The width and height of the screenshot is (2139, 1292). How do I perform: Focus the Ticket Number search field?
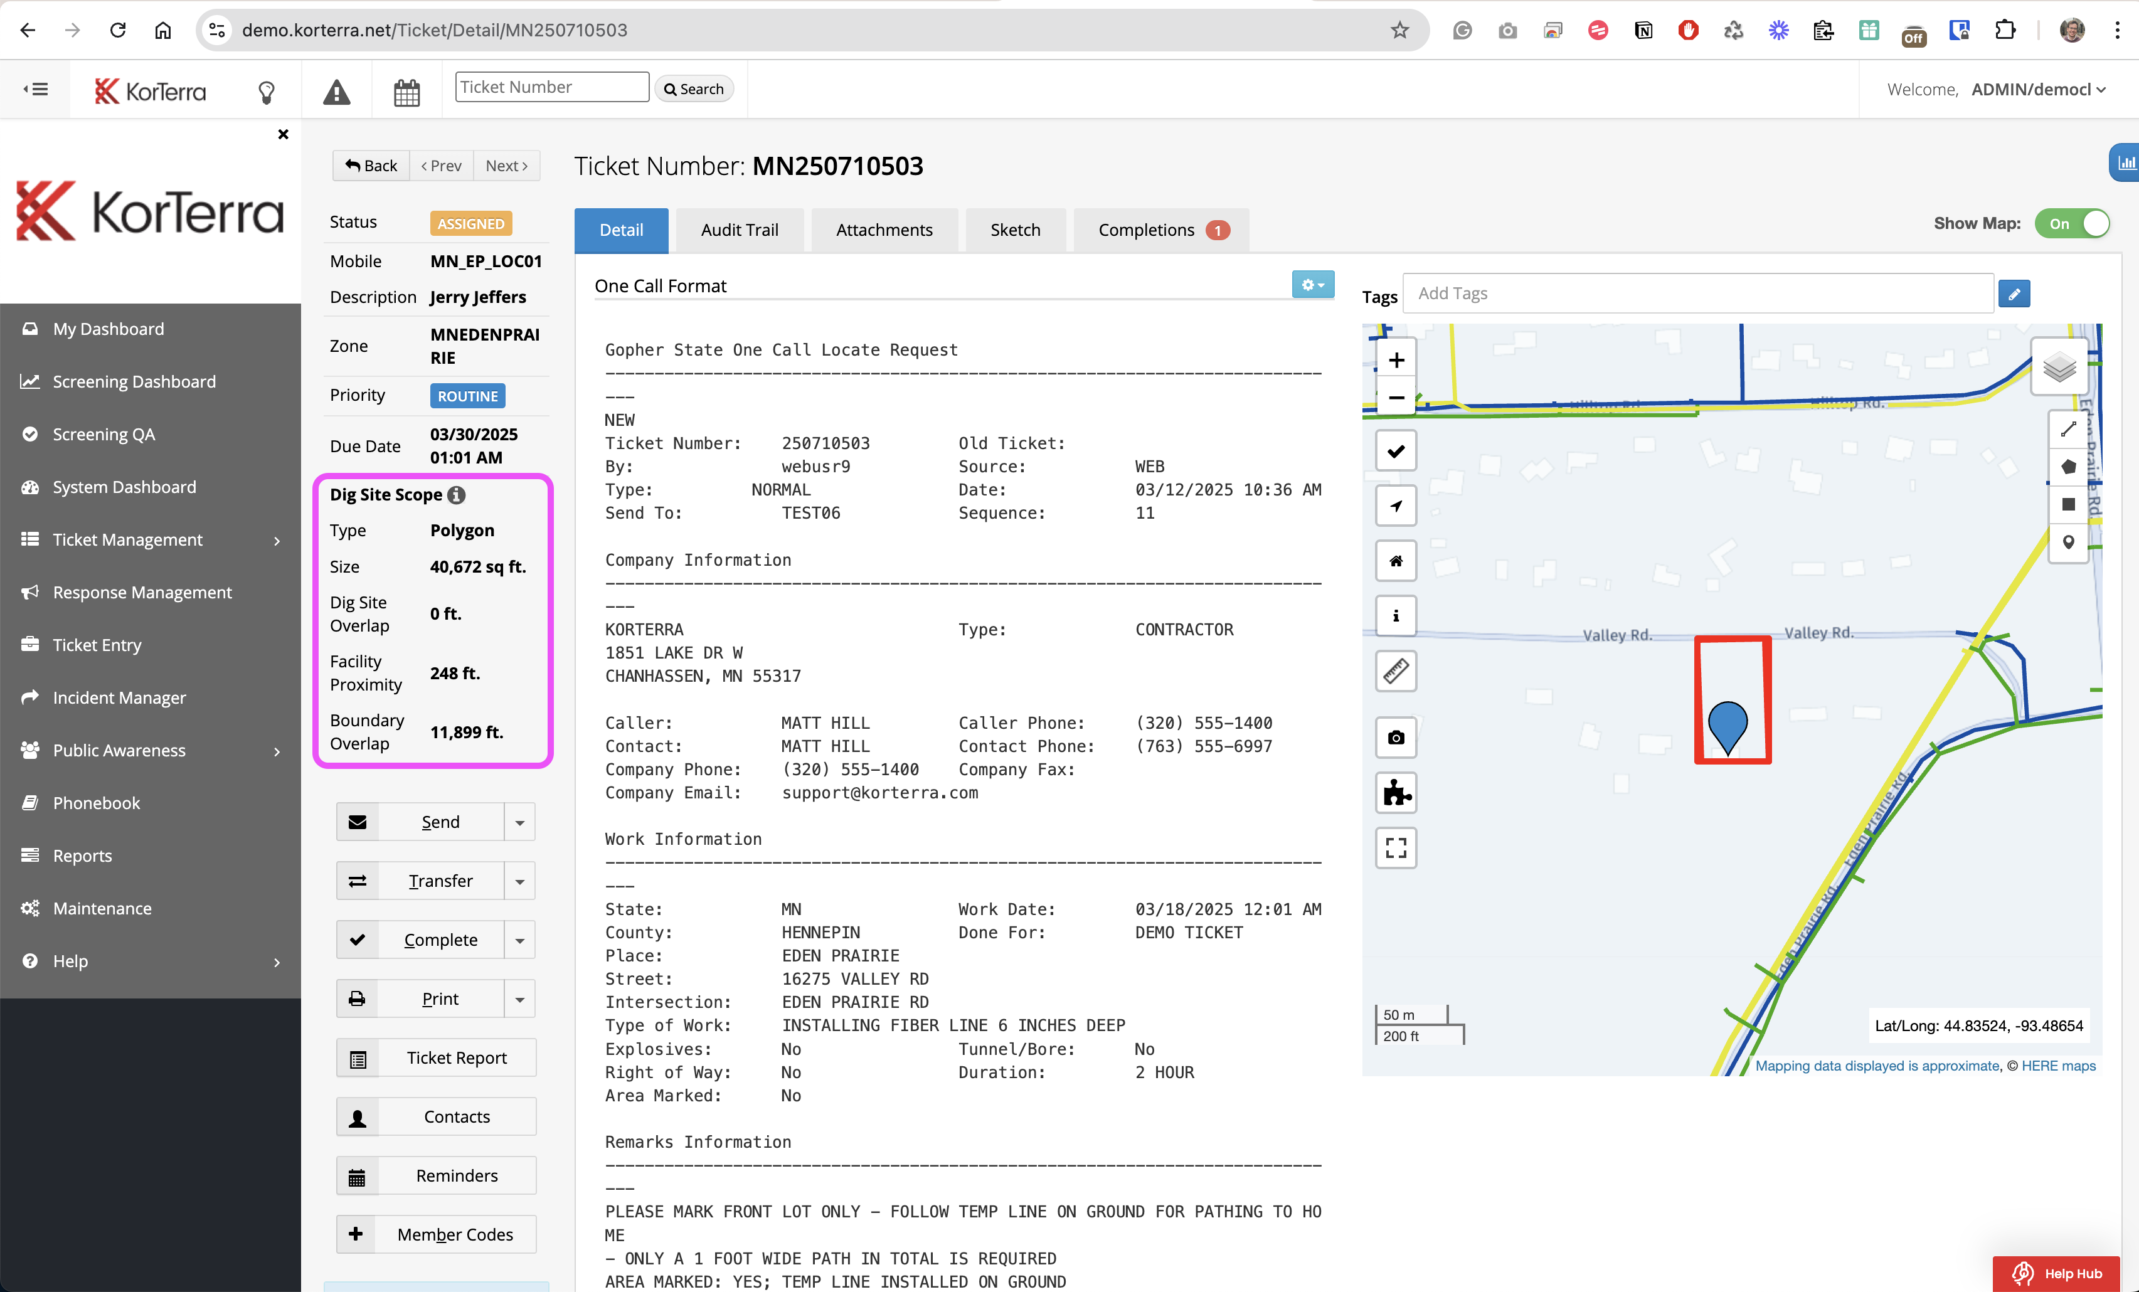click(x=552, y=87)
